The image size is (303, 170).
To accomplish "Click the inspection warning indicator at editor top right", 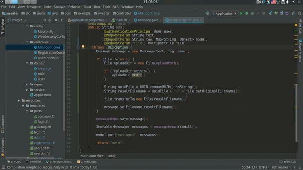I will (x=296, y=25).
